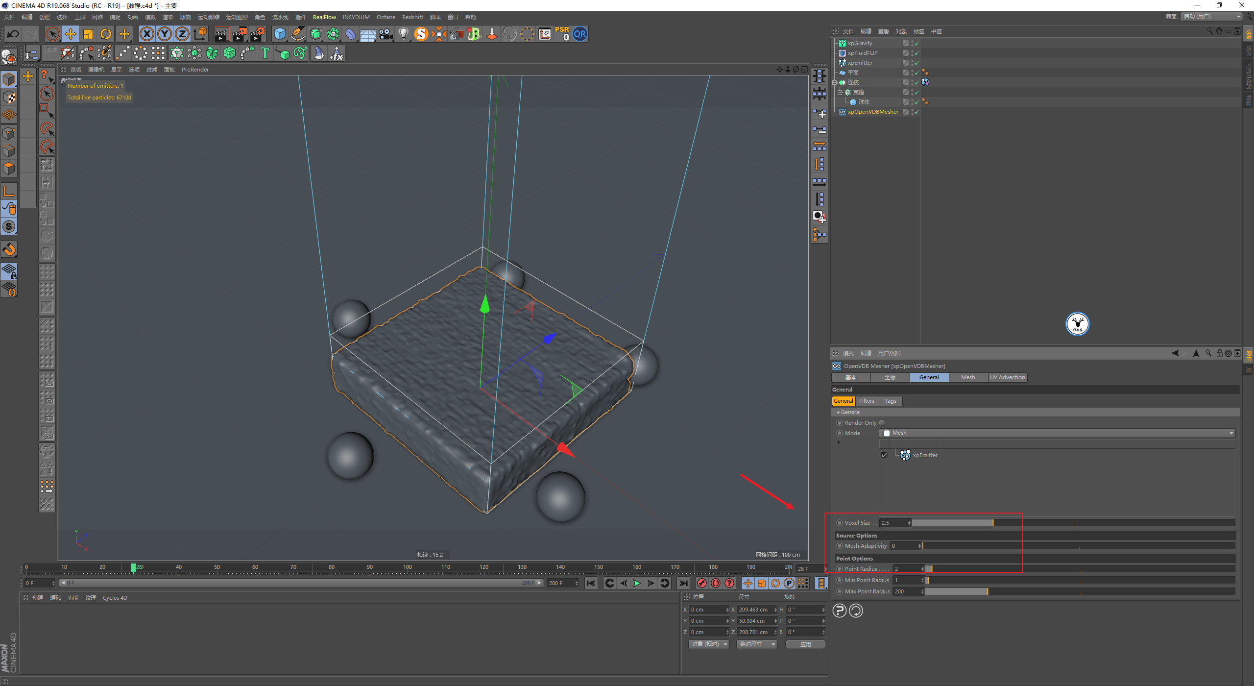Click the Undo arrow icon
The width and height of the screenshot is (1254, 686).
[x=13, y=34]
